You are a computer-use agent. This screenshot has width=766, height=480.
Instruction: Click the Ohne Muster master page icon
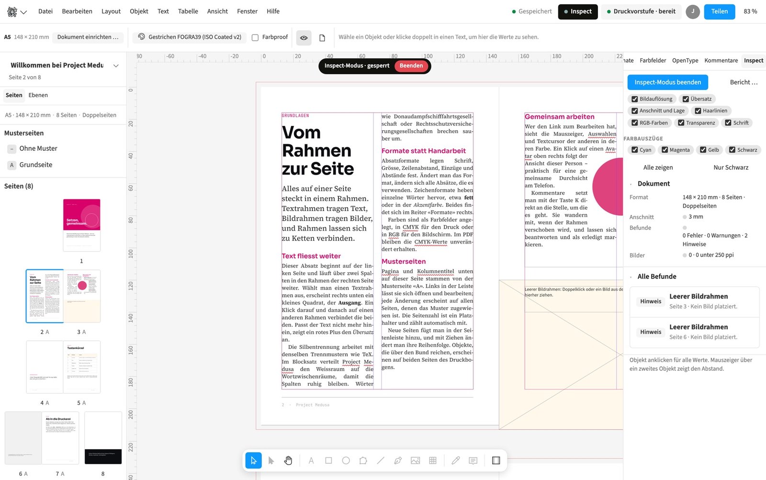pyautogui.click(x=12, y=149)
